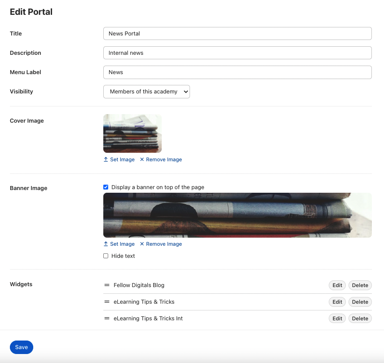This screenshot has width=384, height=363.
Task: Click Set Image under Banner Image
Action: pos(119,244)
